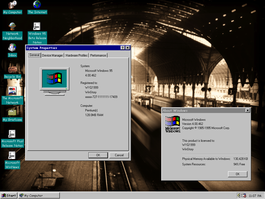Open the Start menu
Viewport: 265px width, 199px height.
9,196
